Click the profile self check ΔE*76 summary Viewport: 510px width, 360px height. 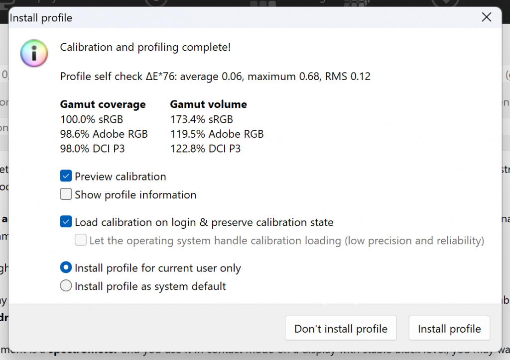coord(215,76)
